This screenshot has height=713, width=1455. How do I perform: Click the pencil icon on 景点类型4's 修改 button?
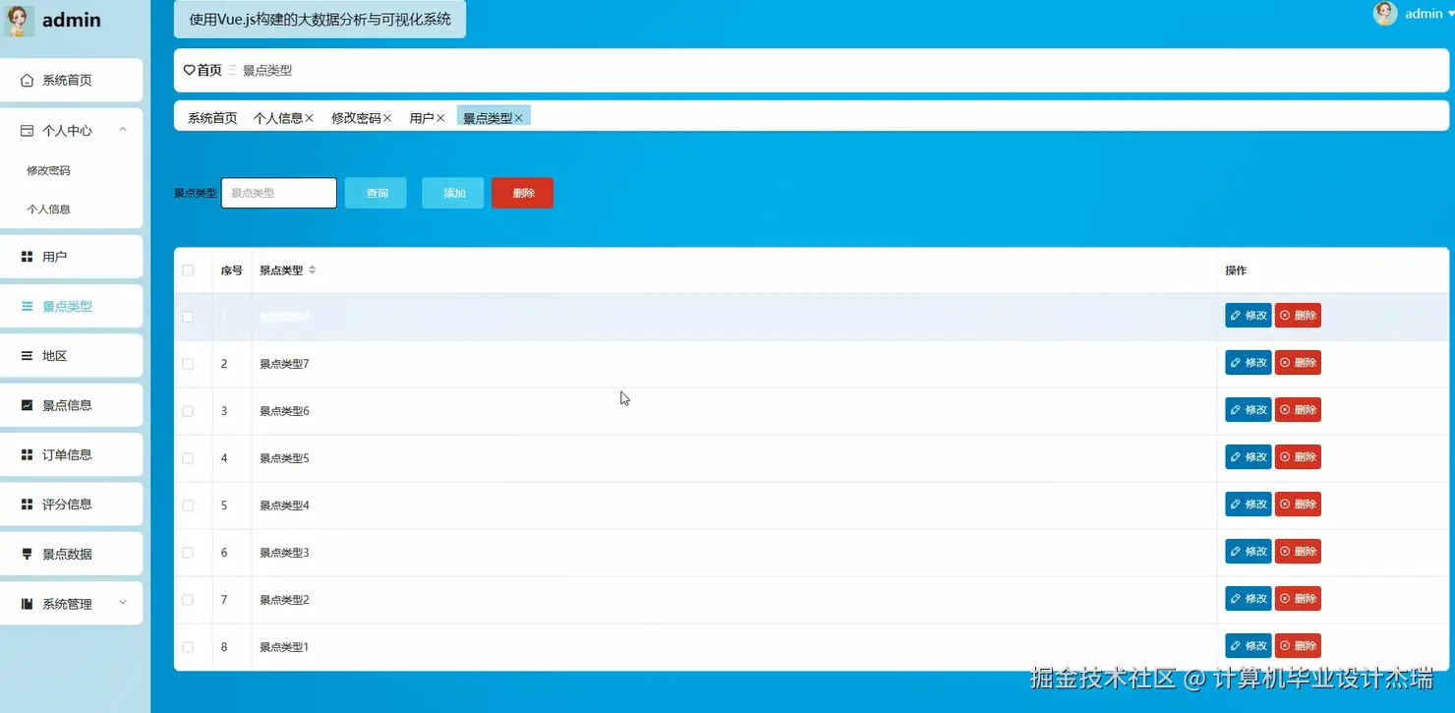click(x=1236, y=505)
